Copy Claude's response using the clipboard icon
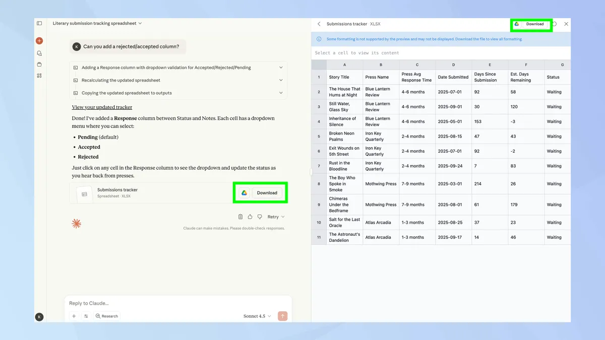 click(x=240, y=217)
